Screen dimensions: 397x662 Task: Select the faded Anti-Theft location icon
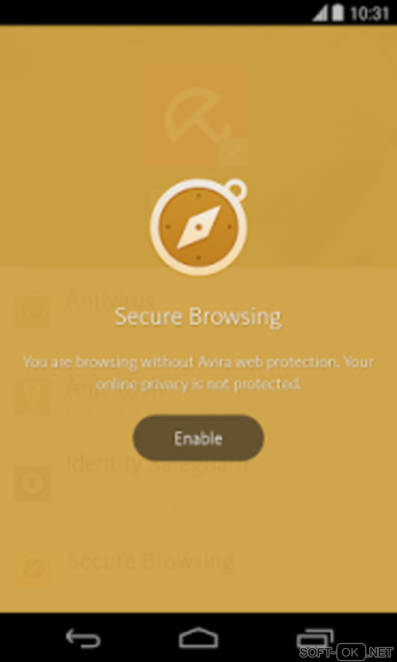33,396
